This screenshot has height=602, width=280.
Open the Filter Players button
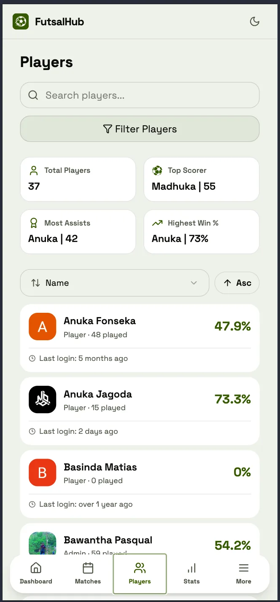(x=140, y=129)
